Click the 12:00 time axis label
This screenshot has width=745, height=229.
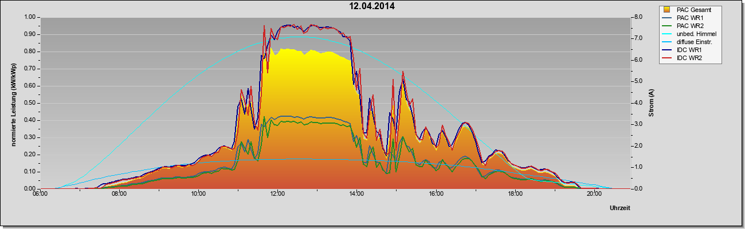[277, 194]
